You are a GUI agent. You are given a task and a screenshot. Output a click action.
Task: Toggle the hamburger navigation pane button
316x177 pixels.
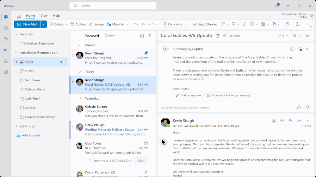[19, 16]
